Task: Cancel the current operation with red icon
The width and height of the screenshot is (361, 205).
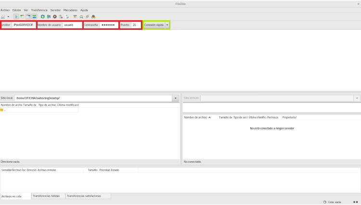Action: click(55, 16)
